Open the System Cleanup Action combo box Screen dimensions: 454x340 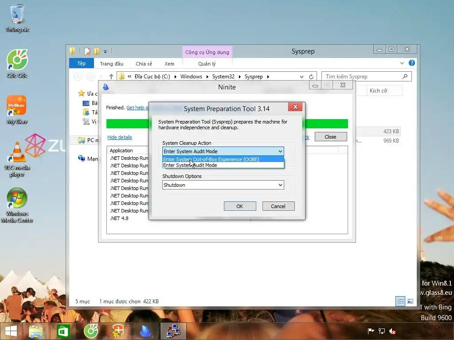point(223,151)
